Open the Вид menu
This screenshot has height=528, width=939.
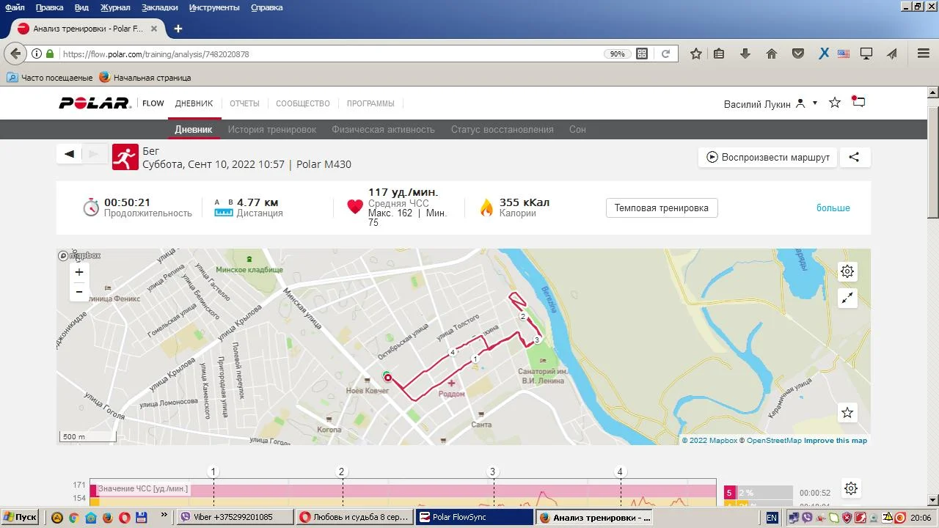(81, 7)
